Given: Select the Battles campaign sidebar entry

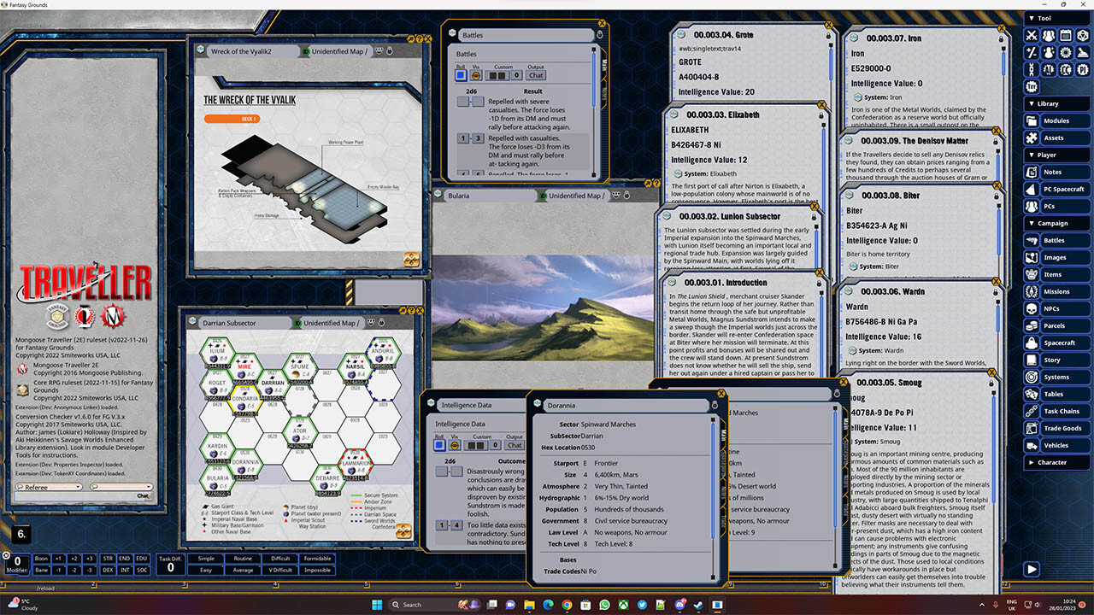Looking at the screenshot, I should (x=1061, y=240).
